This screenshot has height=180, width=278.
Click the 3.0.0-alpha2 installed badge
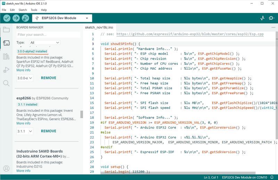[x=32, y=51]
